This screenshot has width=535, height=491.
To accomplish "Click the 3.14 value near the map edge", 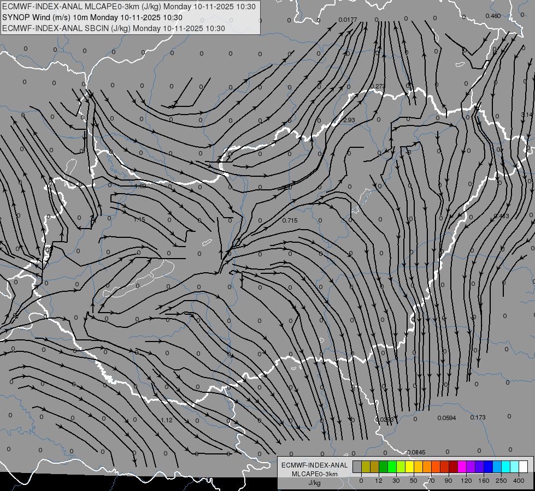I will [527, 115].
